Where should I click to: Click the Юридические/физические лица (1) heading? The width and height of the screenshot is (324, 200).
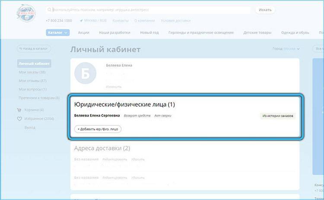click(x=124, y=105)
